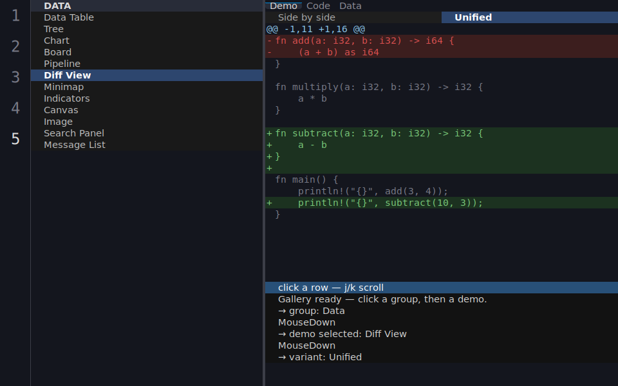
Task: Switch to the Code tab
Action: (318, 6)
